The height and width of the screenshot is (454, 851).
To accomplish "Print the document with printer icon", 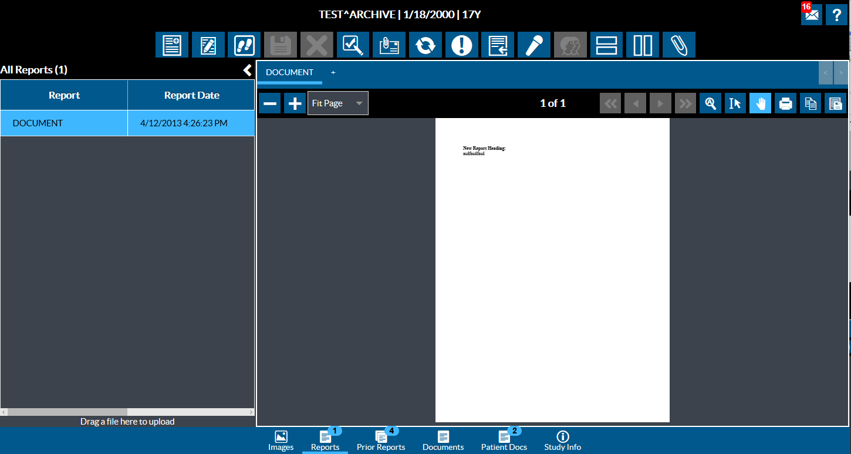I will [x=785, y=103].
